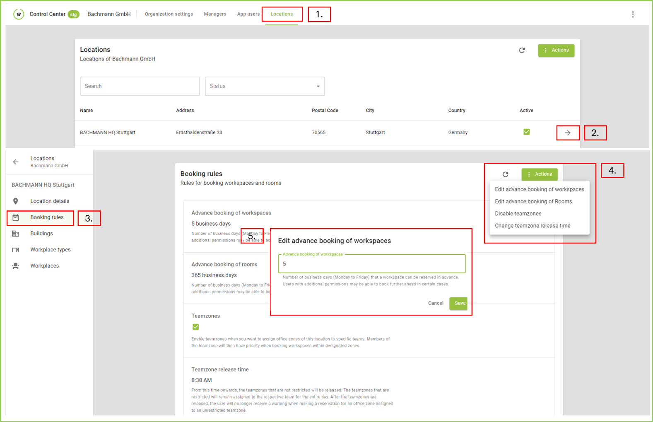Select Edit advance booking of Rooms
653x422 pixels.
[533, 202]
